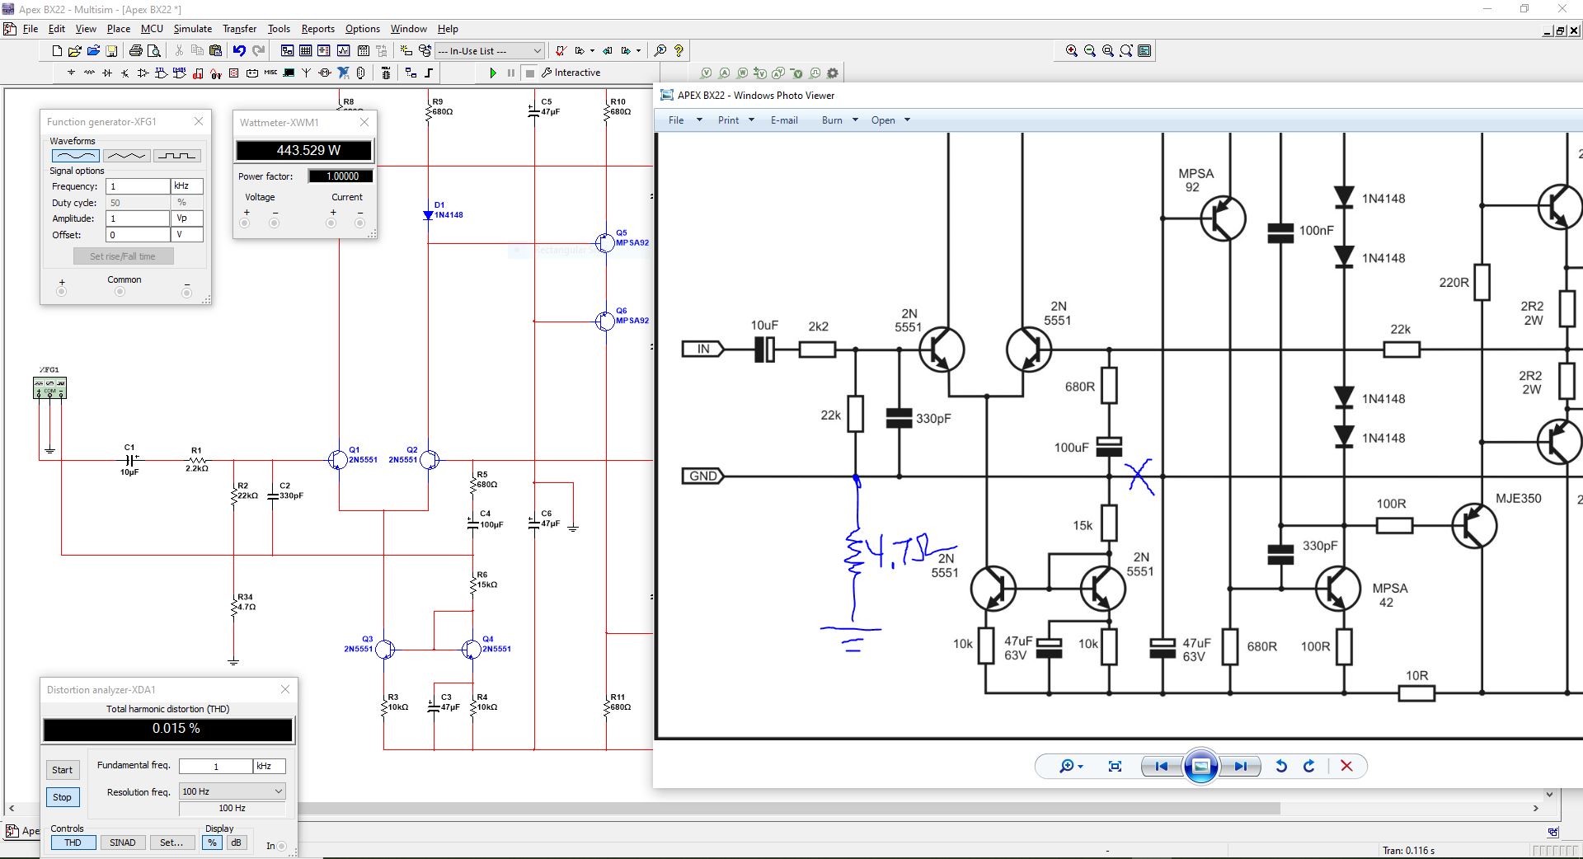Place a misc component

[x=270, y=73]
